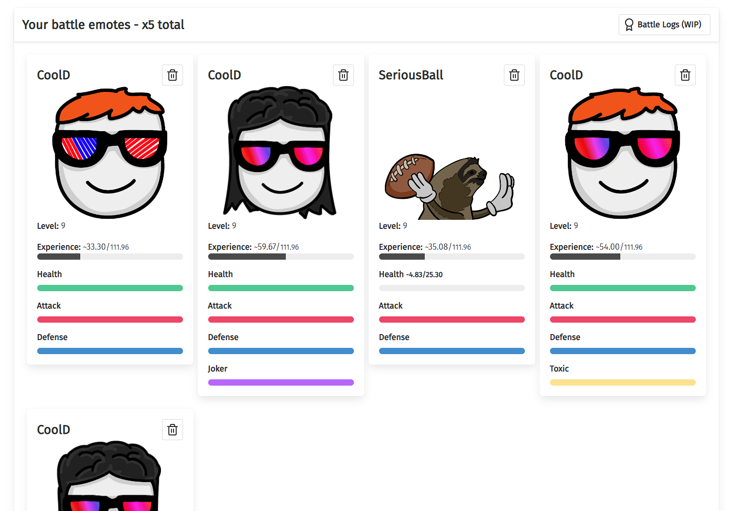Select the SeriousBall sloth image
Screen dimensions: 733x511
pyautogui.click(x=450, y=186)
